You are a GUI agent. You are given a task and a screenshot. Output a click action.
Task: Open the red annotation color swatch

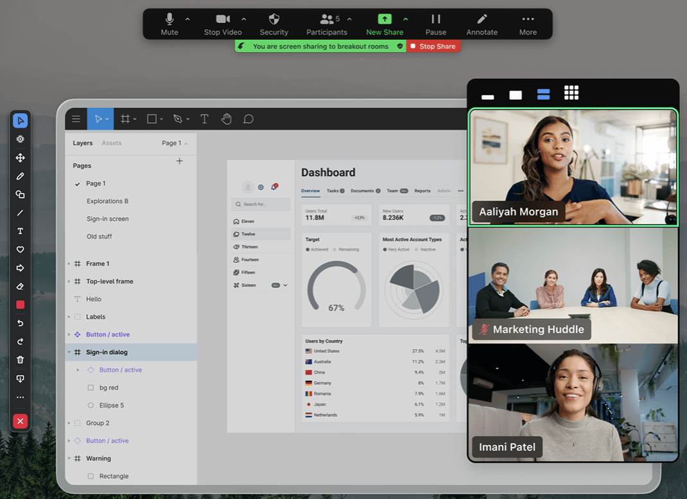[20, 305]
